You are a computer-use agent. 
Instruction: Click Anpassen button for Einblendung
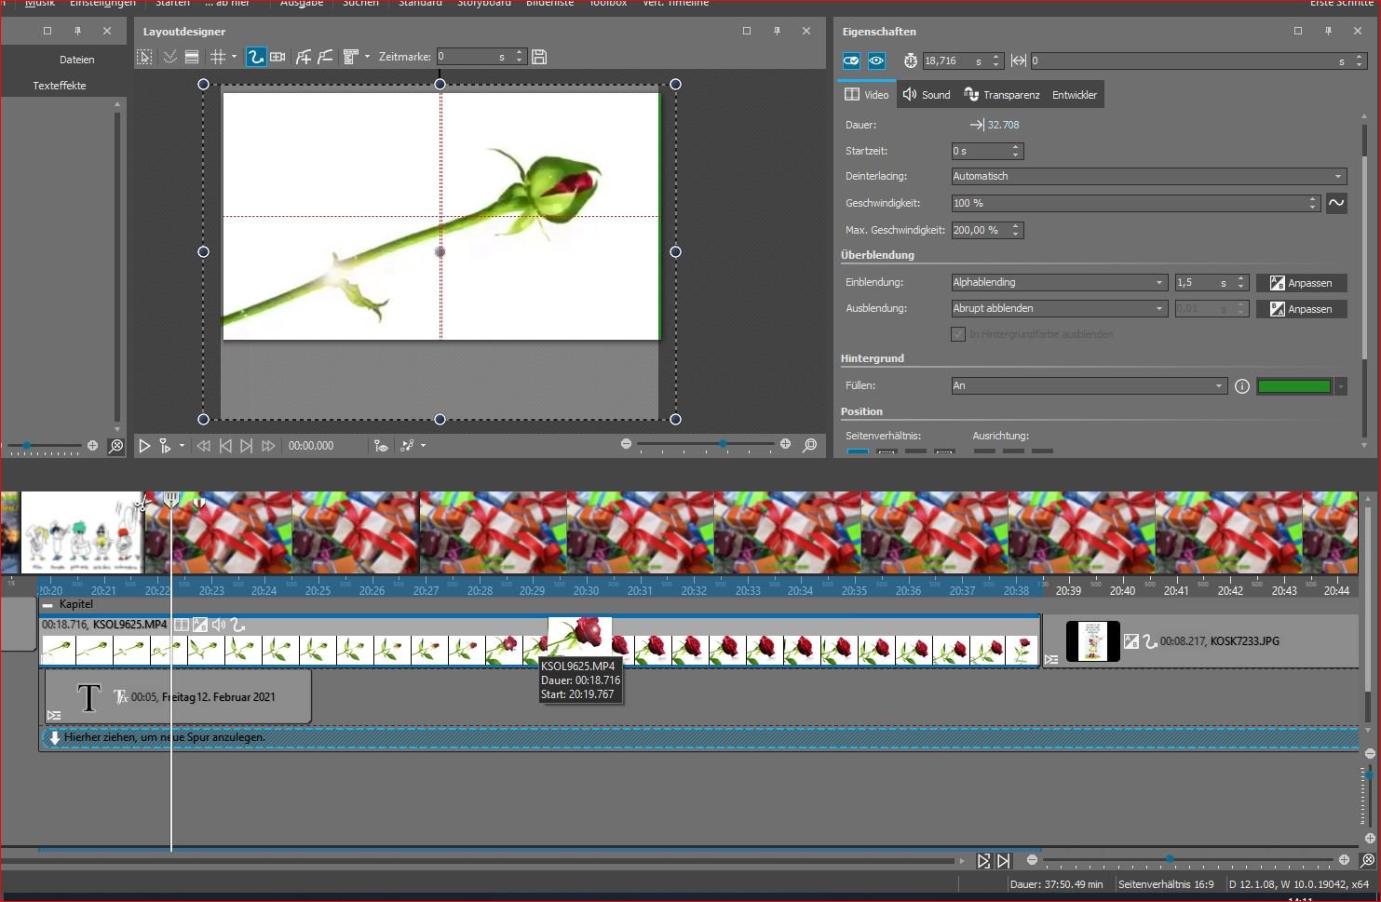1302,283
